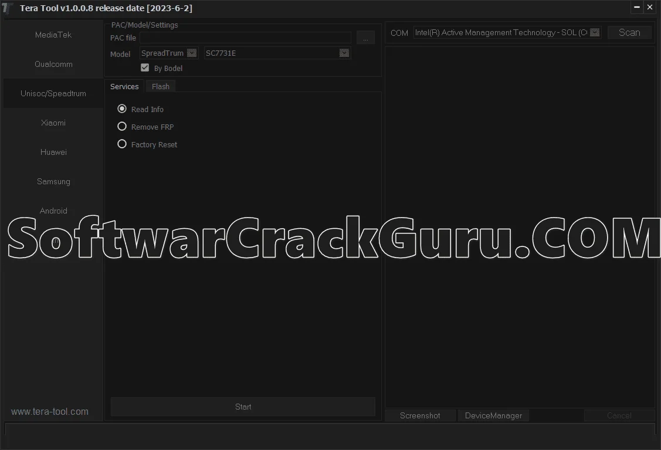Expand the SpreadTrum brand dropdown
Image resolution: width=661 pixels, height=450 pixels.
[x=192, y=53]
